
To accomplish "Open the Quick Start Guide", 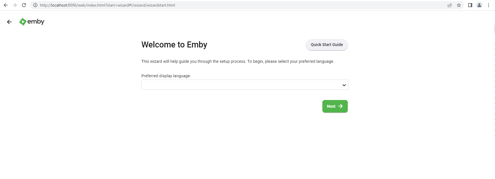I will click(327, 45).
